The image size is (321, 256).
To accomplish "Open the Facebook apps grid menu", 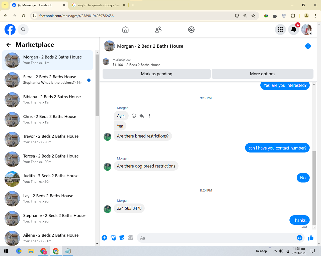I will coord(280,29).
